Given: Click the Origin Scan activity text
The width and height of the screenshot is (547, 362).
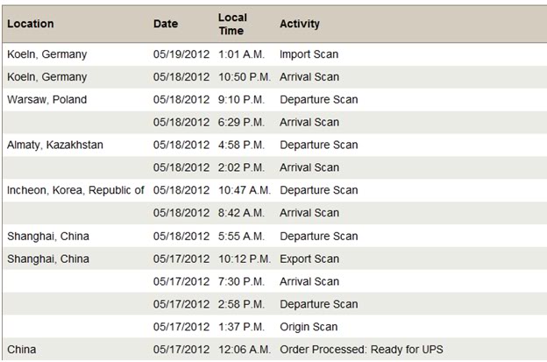Looking at the screenshot, I should [309, 327].
